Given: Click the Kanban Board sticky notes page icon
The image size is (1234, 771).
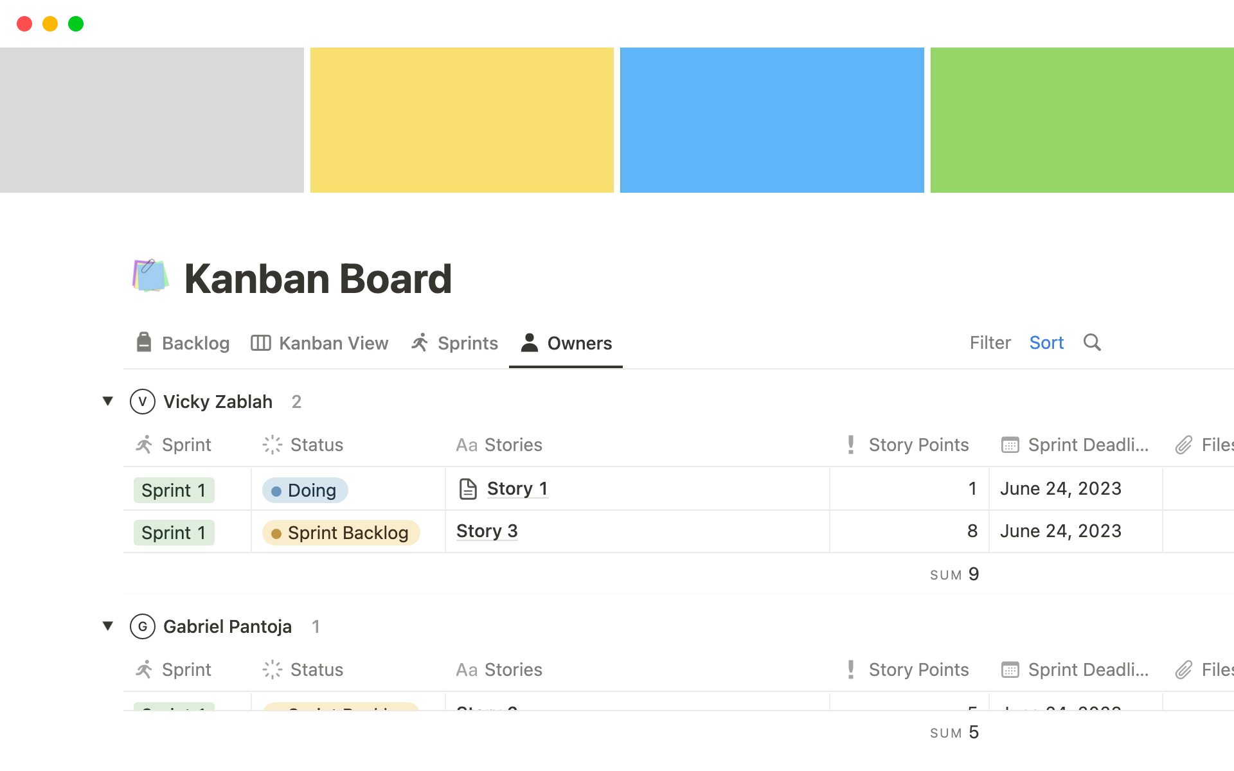Looking at the screenshot, I should [x=150, y=276].
